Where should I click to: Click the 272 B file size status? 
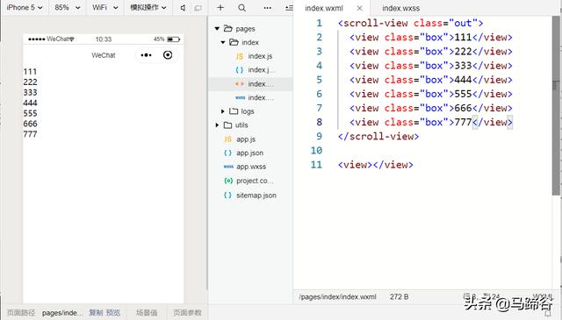399,296
